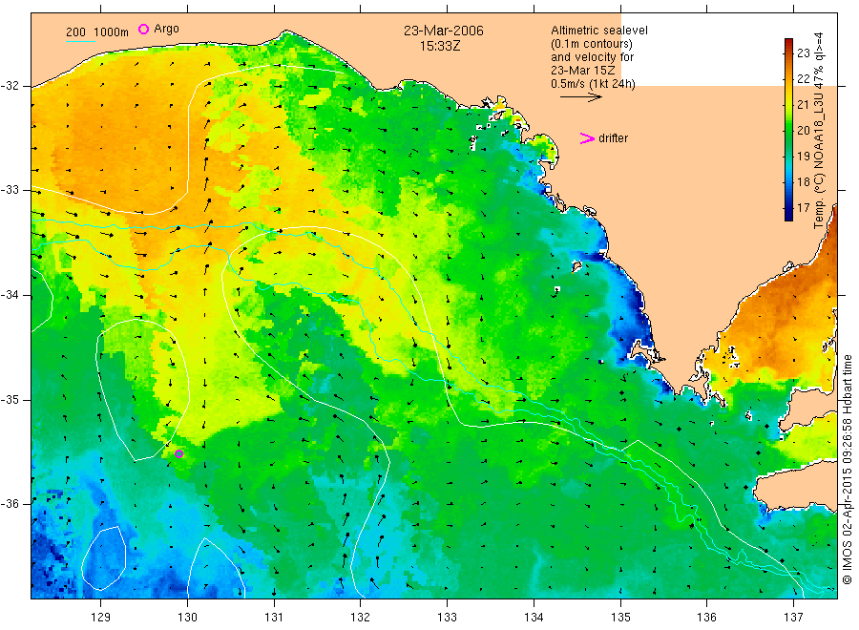Click latitude axis label '-36'
The width and height of the screenshot is (859, 630).
[10, 503]
